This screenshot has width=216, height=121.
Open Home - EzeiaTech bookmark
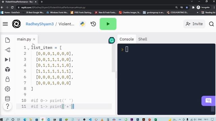pos(10,12)
